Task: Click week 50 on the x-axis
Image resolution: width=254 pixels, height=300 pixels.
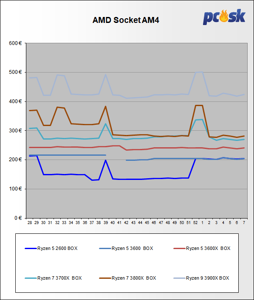Action: [x=182, y=223]
